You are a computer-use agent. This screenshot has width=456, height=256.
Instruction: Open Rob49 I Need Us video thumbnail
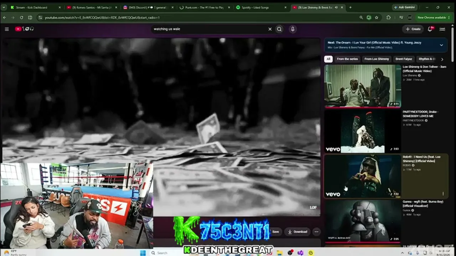click(x=362, y=176)
